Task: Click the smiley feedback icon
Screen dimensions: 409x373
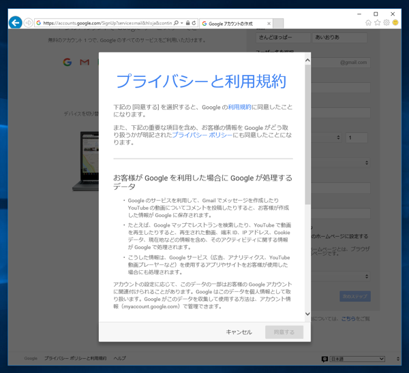Action: click(395, 22)
